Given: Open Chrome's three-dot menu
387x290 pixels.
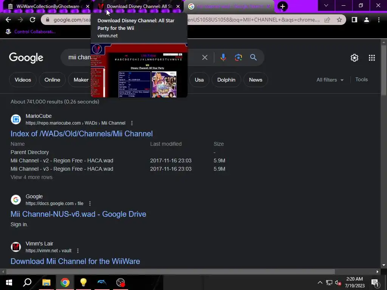Looking at the screenshot, I should point(379,20).
